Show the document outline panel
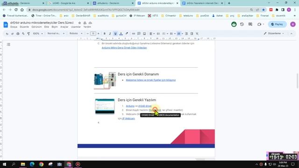The image size is (299, 168). click(8, 44)
